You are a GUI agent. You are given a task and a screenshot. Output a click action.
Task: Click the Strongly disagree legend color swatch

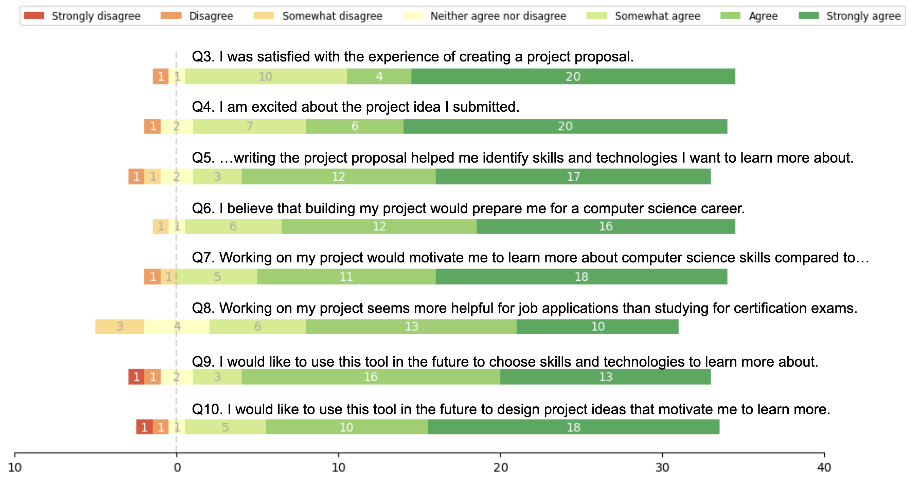(34, 16)
